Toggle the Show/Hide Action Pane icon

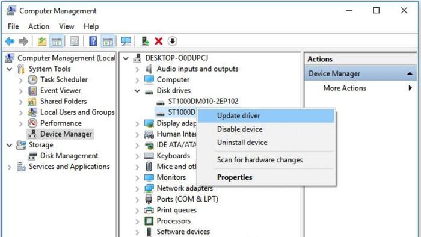[108, 42]
